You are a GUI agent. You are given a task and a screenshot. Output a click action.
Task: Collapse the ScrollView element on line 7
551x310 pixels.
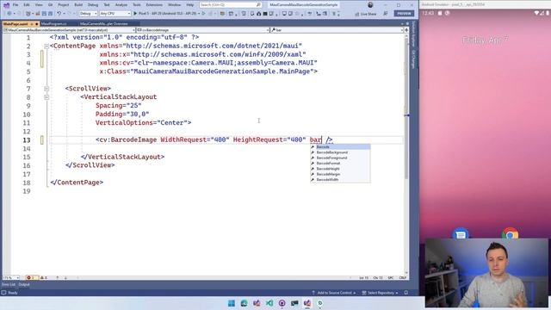pos(46,89)
